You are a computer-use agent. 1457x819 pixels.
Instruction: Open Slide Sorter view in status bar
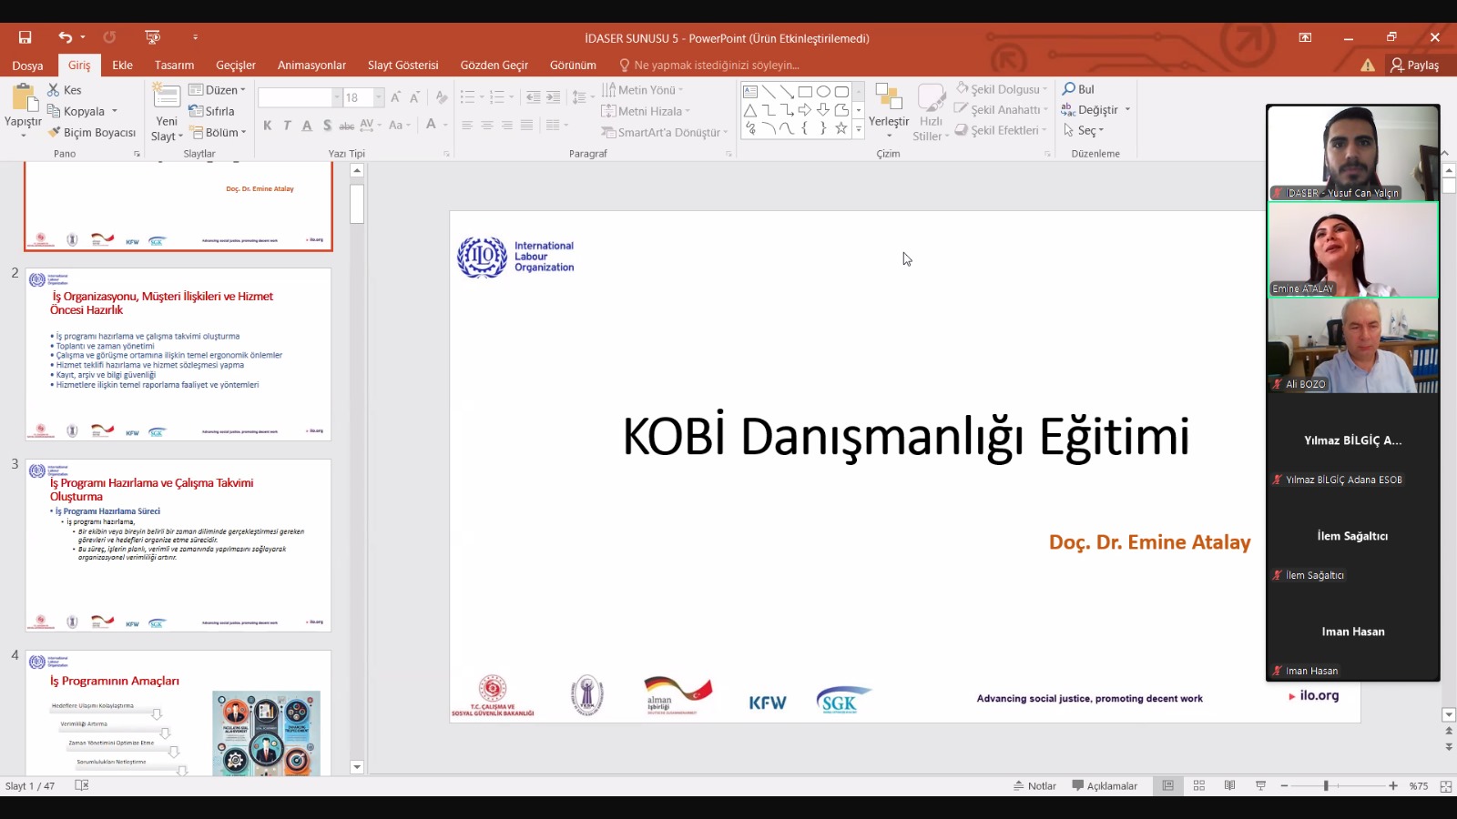click(1199, 785)
